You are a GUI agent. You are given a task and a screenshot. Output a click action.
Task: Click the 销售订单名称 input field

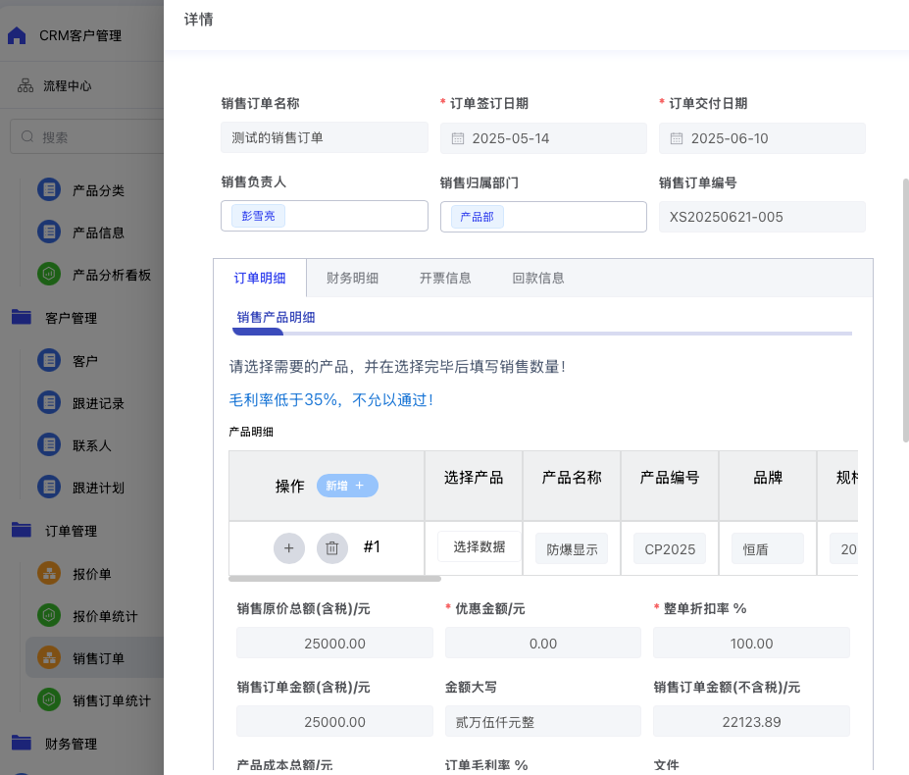pos(324,137)
